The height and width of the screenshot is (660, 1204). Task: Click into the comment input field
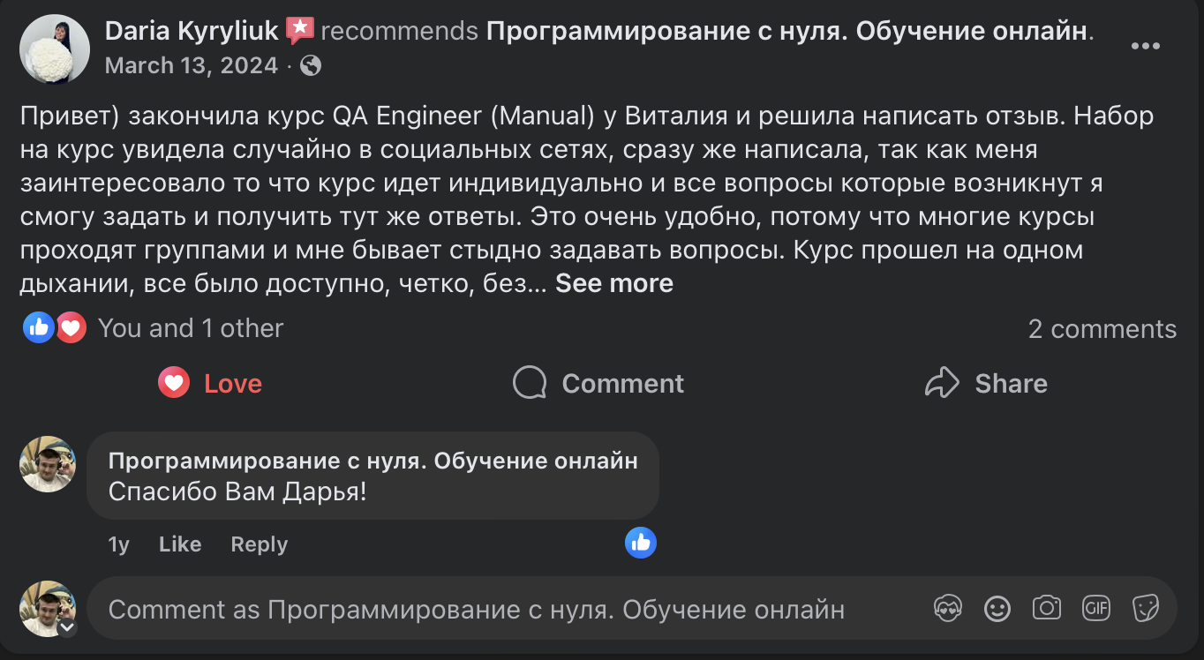441,608
